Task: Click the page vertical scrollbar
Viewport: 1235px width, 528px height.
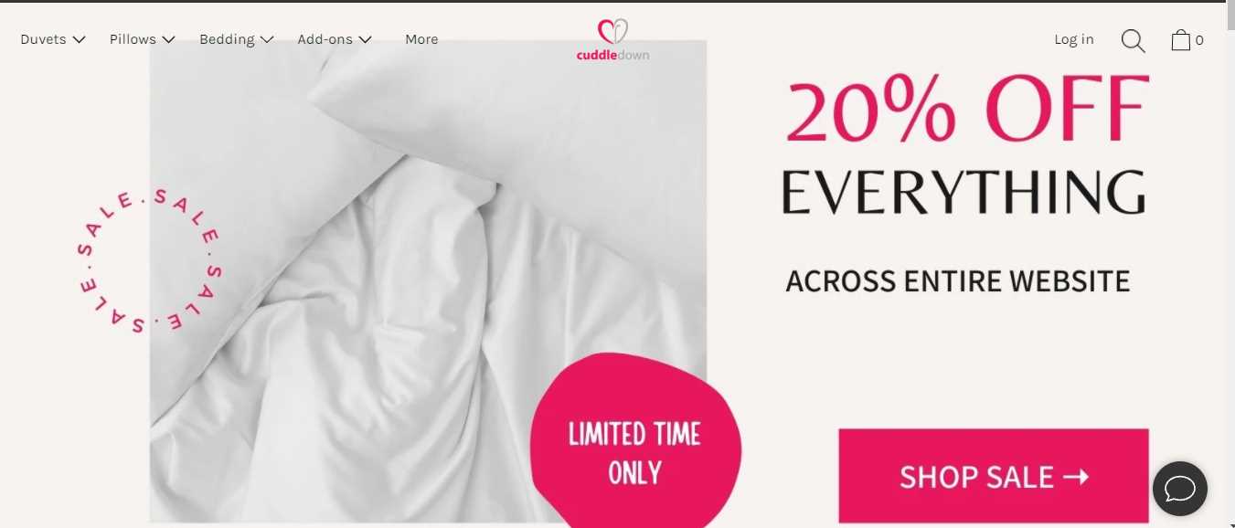Action: pyautogui.click(x=1230, y=264)
